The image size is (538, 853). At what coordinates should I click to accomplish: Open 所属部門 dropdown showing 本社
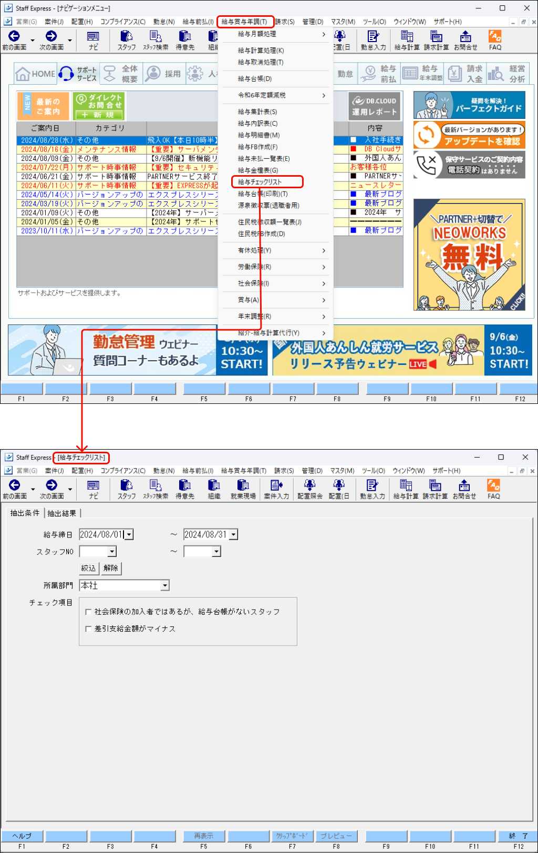(x=165, y=585)
